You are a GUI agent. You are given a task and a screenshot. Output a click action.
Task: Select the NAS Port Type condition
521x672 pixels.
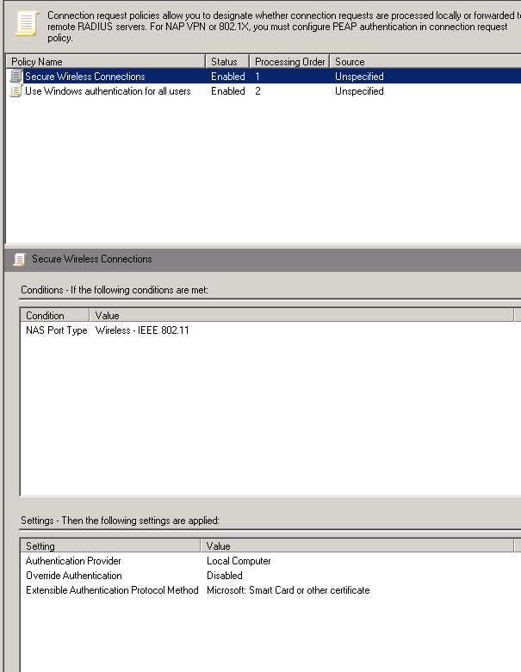point(56,330)
